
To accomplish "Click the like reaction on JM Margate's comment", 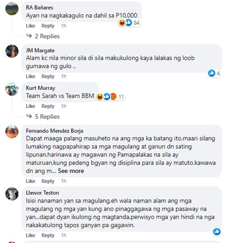I will click(214, 73).
